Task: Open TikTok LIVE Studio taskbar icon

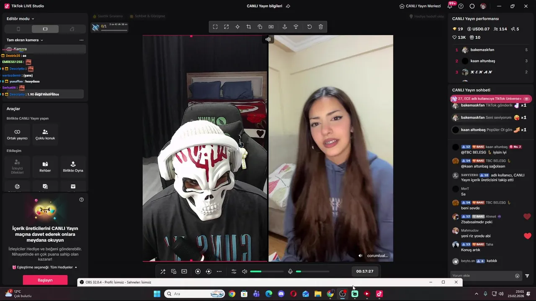Action: 379,294
